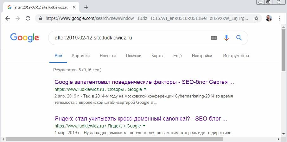Image resolution: width=287 pixels, height=142 pixels.
Task: Expand the arrow beside Яндекс › Google
Action: (144, 126)
